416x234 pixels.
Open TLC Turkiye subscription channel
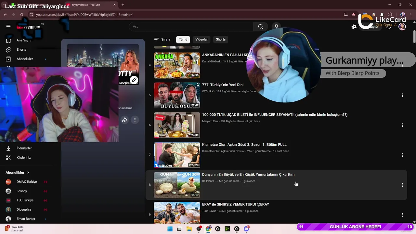point(25,200)
